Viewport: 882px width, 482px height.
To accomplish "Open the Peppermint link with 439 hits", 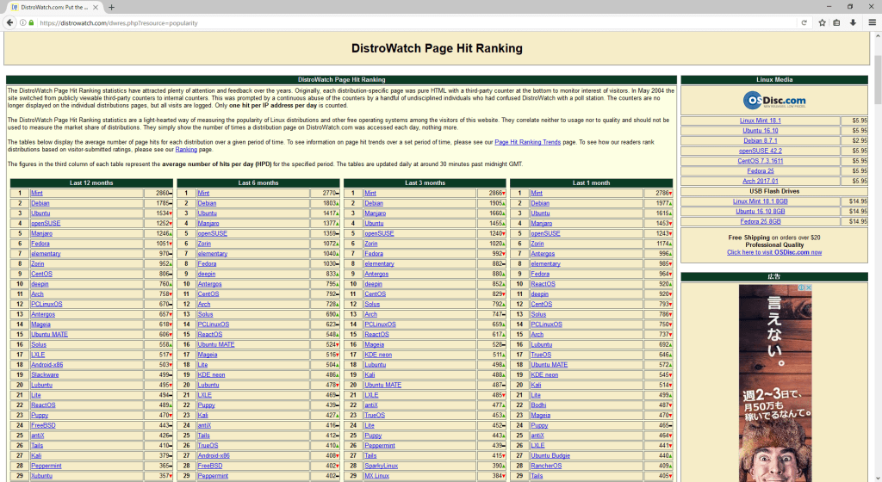I will click(380, 446).
